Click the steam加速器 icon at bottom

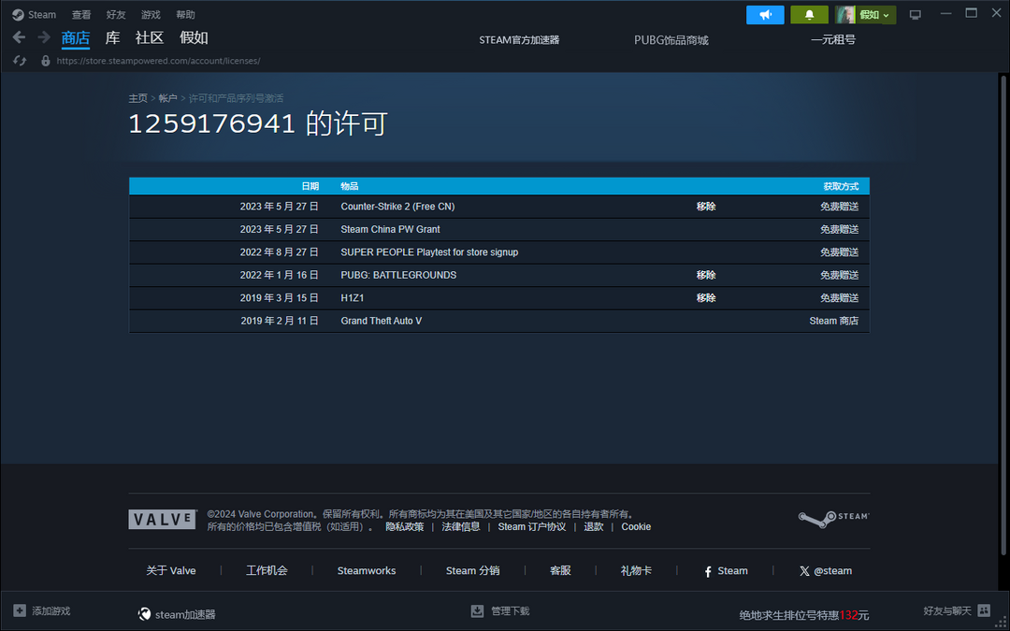pos(145,614)
